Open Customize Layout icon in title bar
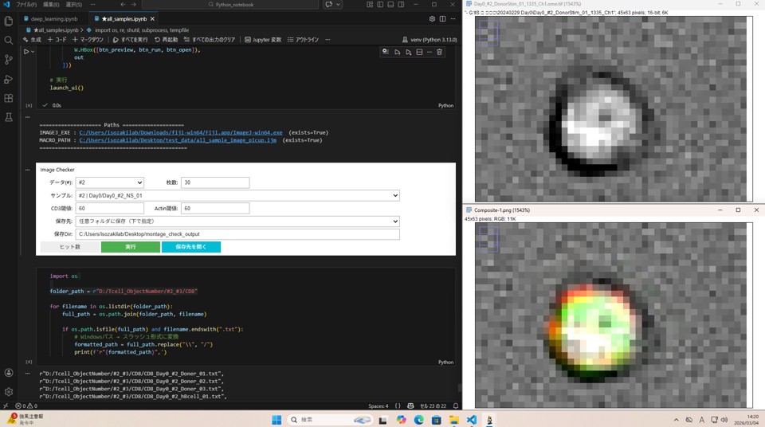The width and height of the screenshot is (765, 427). 369,5
